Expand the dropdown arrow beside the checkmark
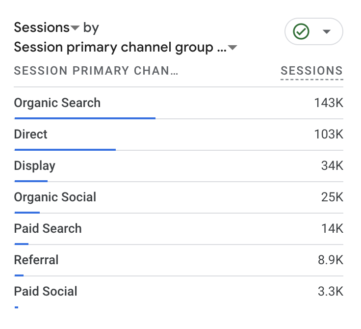 pos(327,32)
